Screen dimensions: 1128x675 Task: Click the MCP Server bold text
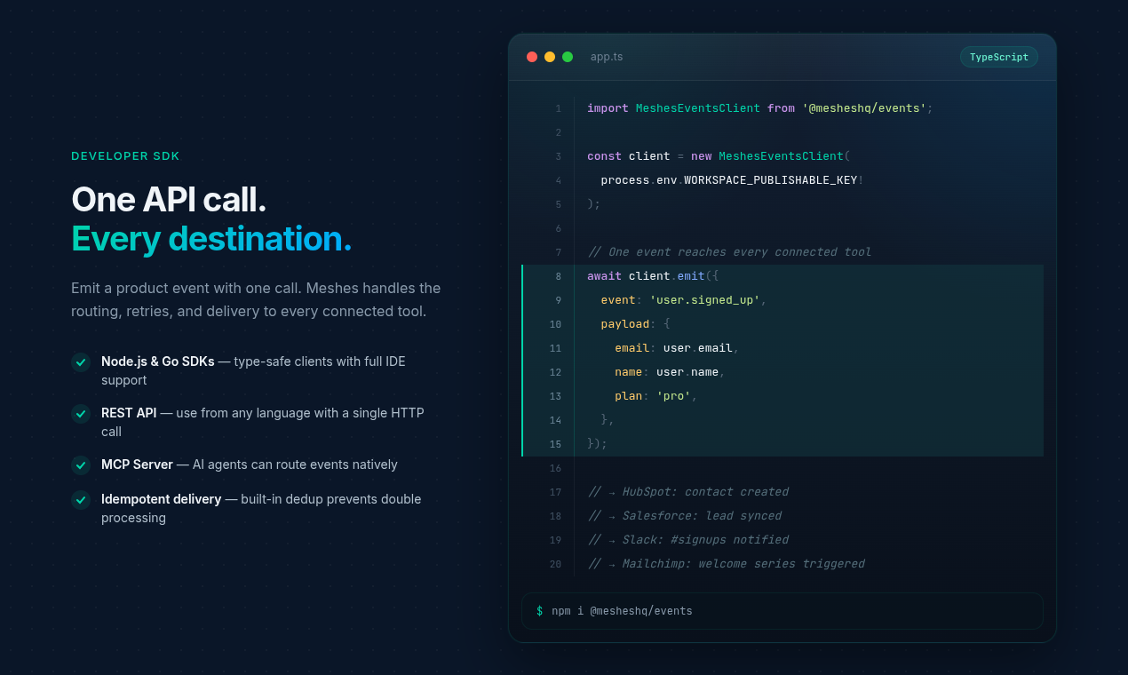pos(137,465)
